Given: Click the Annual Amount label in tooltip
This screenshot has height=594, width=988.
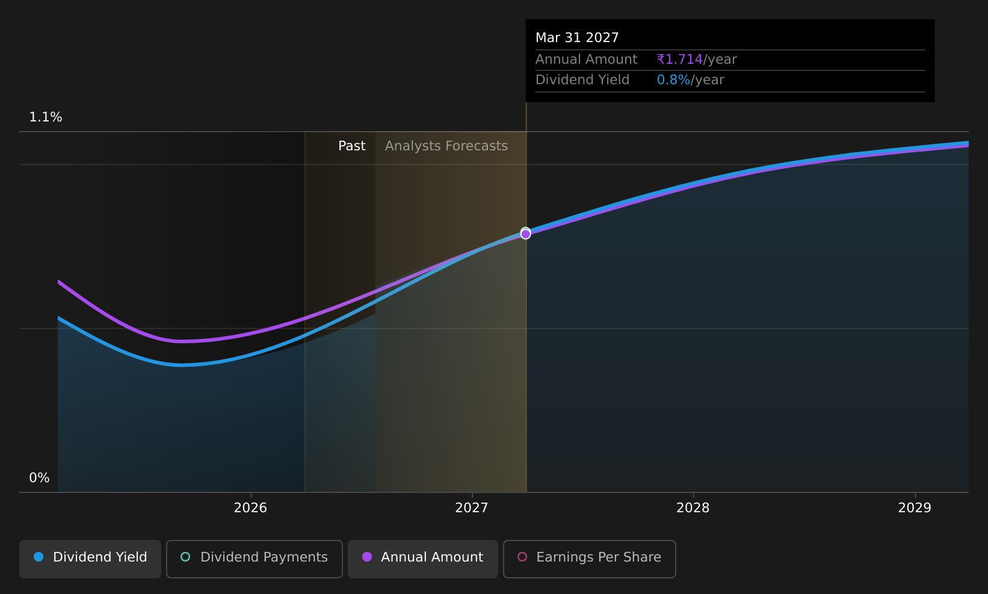Looking at the screenshot, I should click(586, 60).
